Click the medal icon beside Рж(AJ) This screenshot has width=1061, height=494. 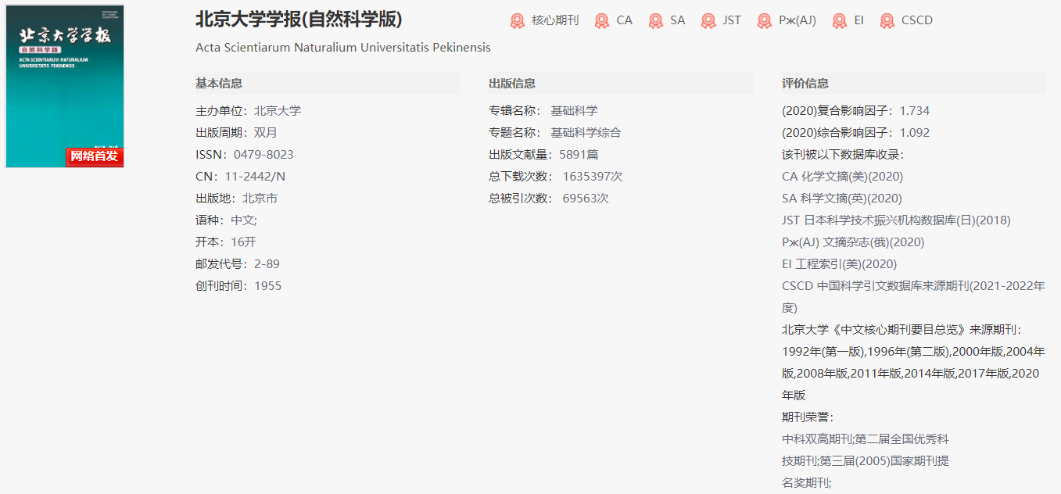pyautogui.click(x=764, y=21)
